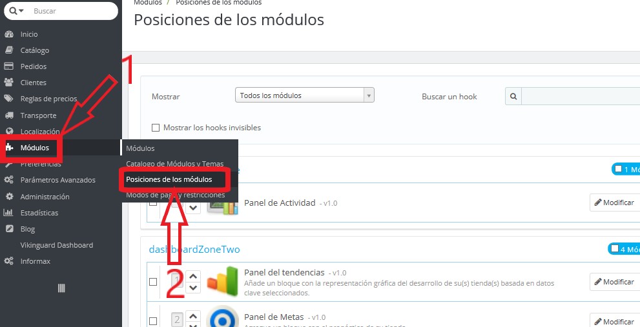Select Catalogo de Módulos y Temas

[175, 164]
